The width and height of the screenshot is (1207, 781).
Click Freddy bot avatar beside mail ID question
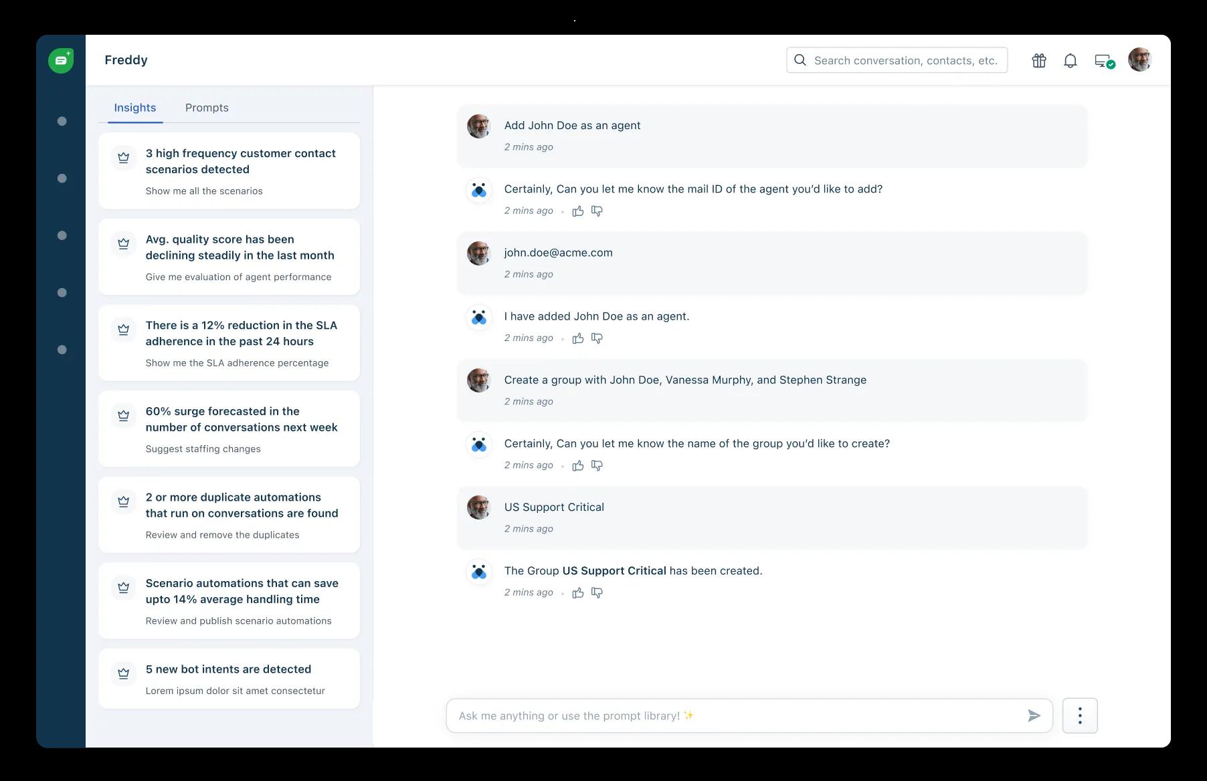479,190
